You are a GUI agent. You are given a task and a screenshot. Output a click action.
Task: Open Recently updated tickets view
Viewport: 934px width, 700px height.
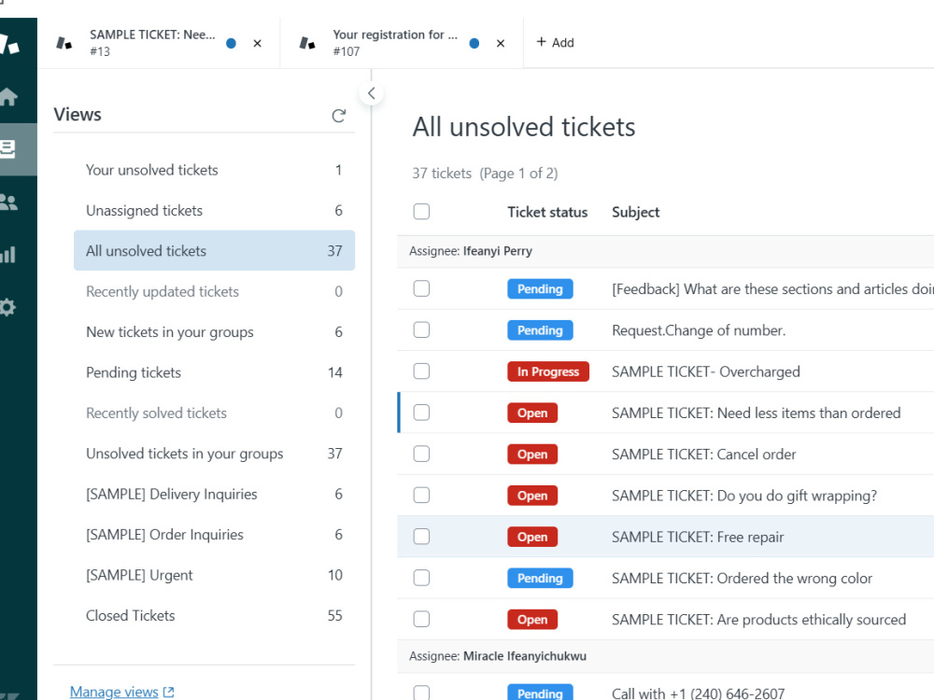point(215,291)
